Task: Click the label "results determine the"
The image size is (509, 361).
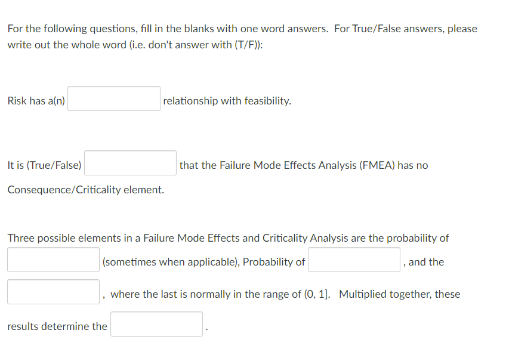Action: 57,326
